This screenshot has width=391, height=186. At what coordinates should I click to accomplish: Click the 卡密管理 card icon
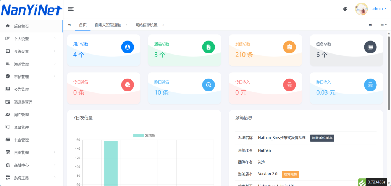pyautogui.click(x=8, y=140)
